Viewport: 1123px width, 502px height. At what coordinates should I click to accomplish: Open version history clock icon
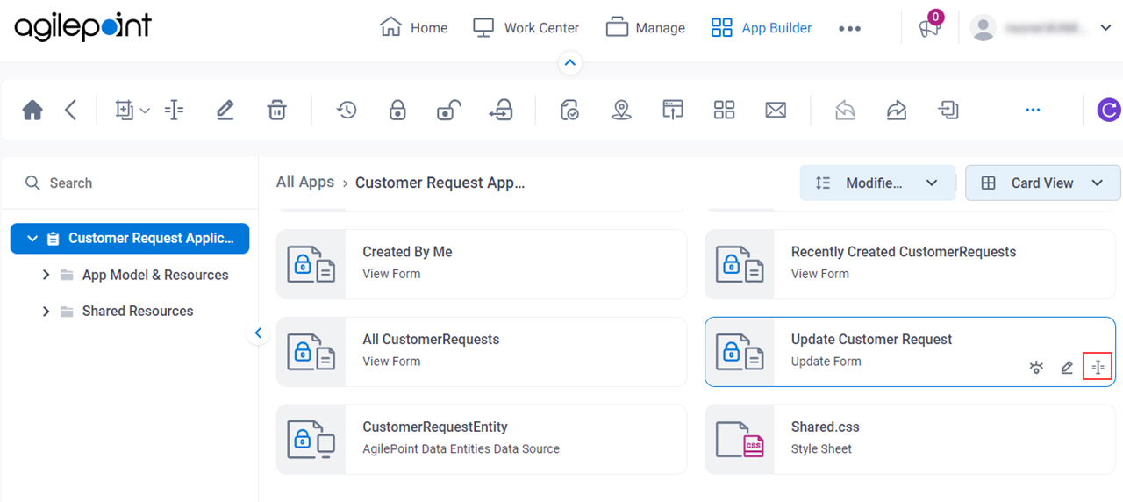pyautogui.click(x=347, y=111)
